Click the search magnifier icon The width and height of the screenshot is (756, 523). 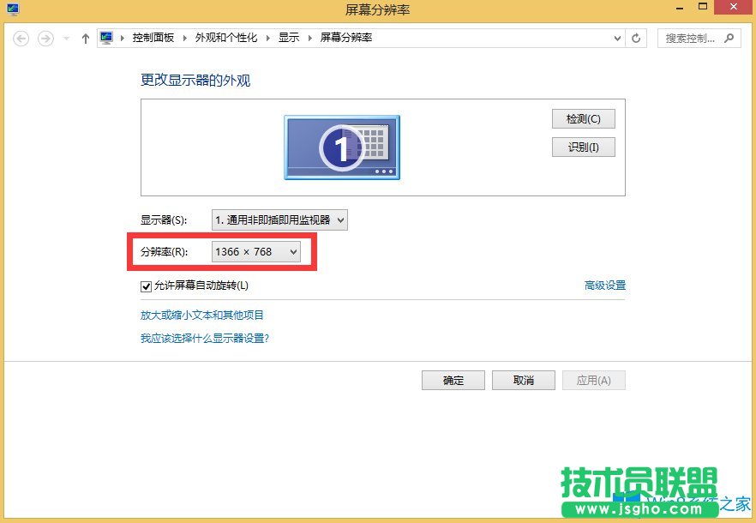pos(728,38)
